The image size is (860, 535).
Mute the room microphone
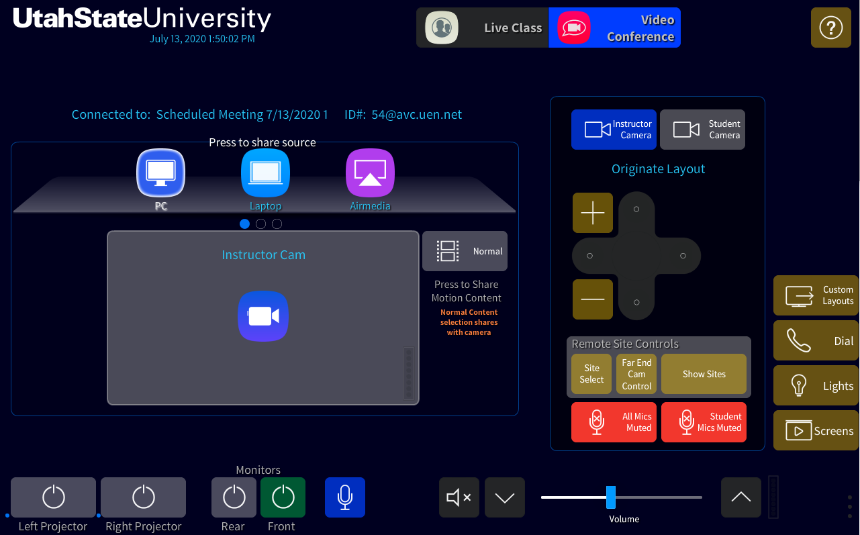pyautogui.click(x=344, y=497)
